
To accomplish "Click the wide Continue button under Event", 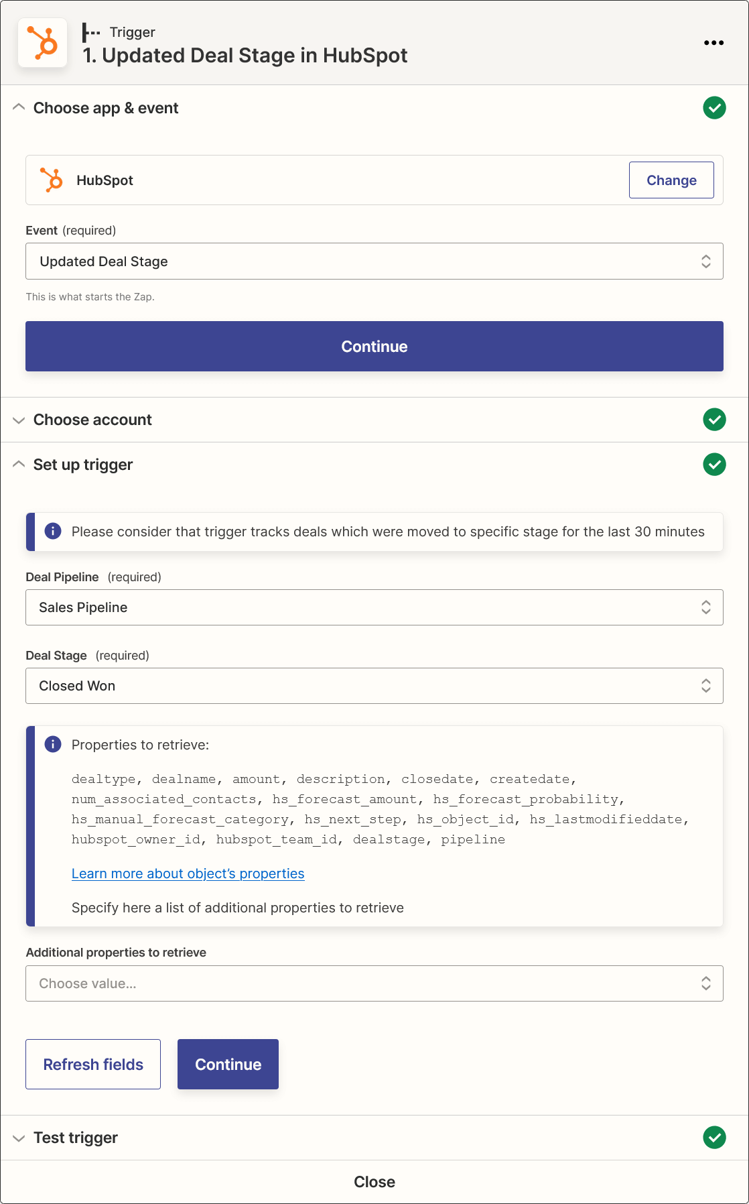I will coord(374,347).
